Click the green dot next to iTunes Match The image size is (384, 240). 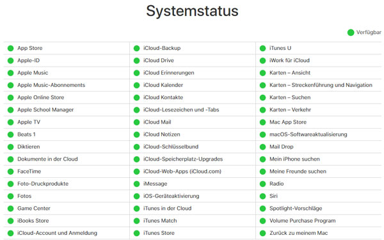tap(137, 221)
